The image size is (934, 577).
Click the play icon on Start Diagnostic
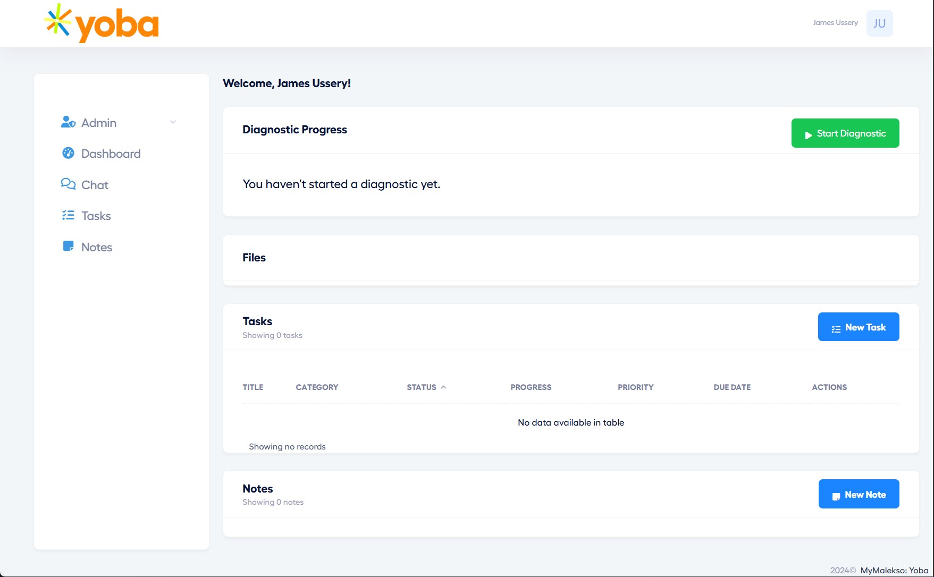click(x=809, y=134)
